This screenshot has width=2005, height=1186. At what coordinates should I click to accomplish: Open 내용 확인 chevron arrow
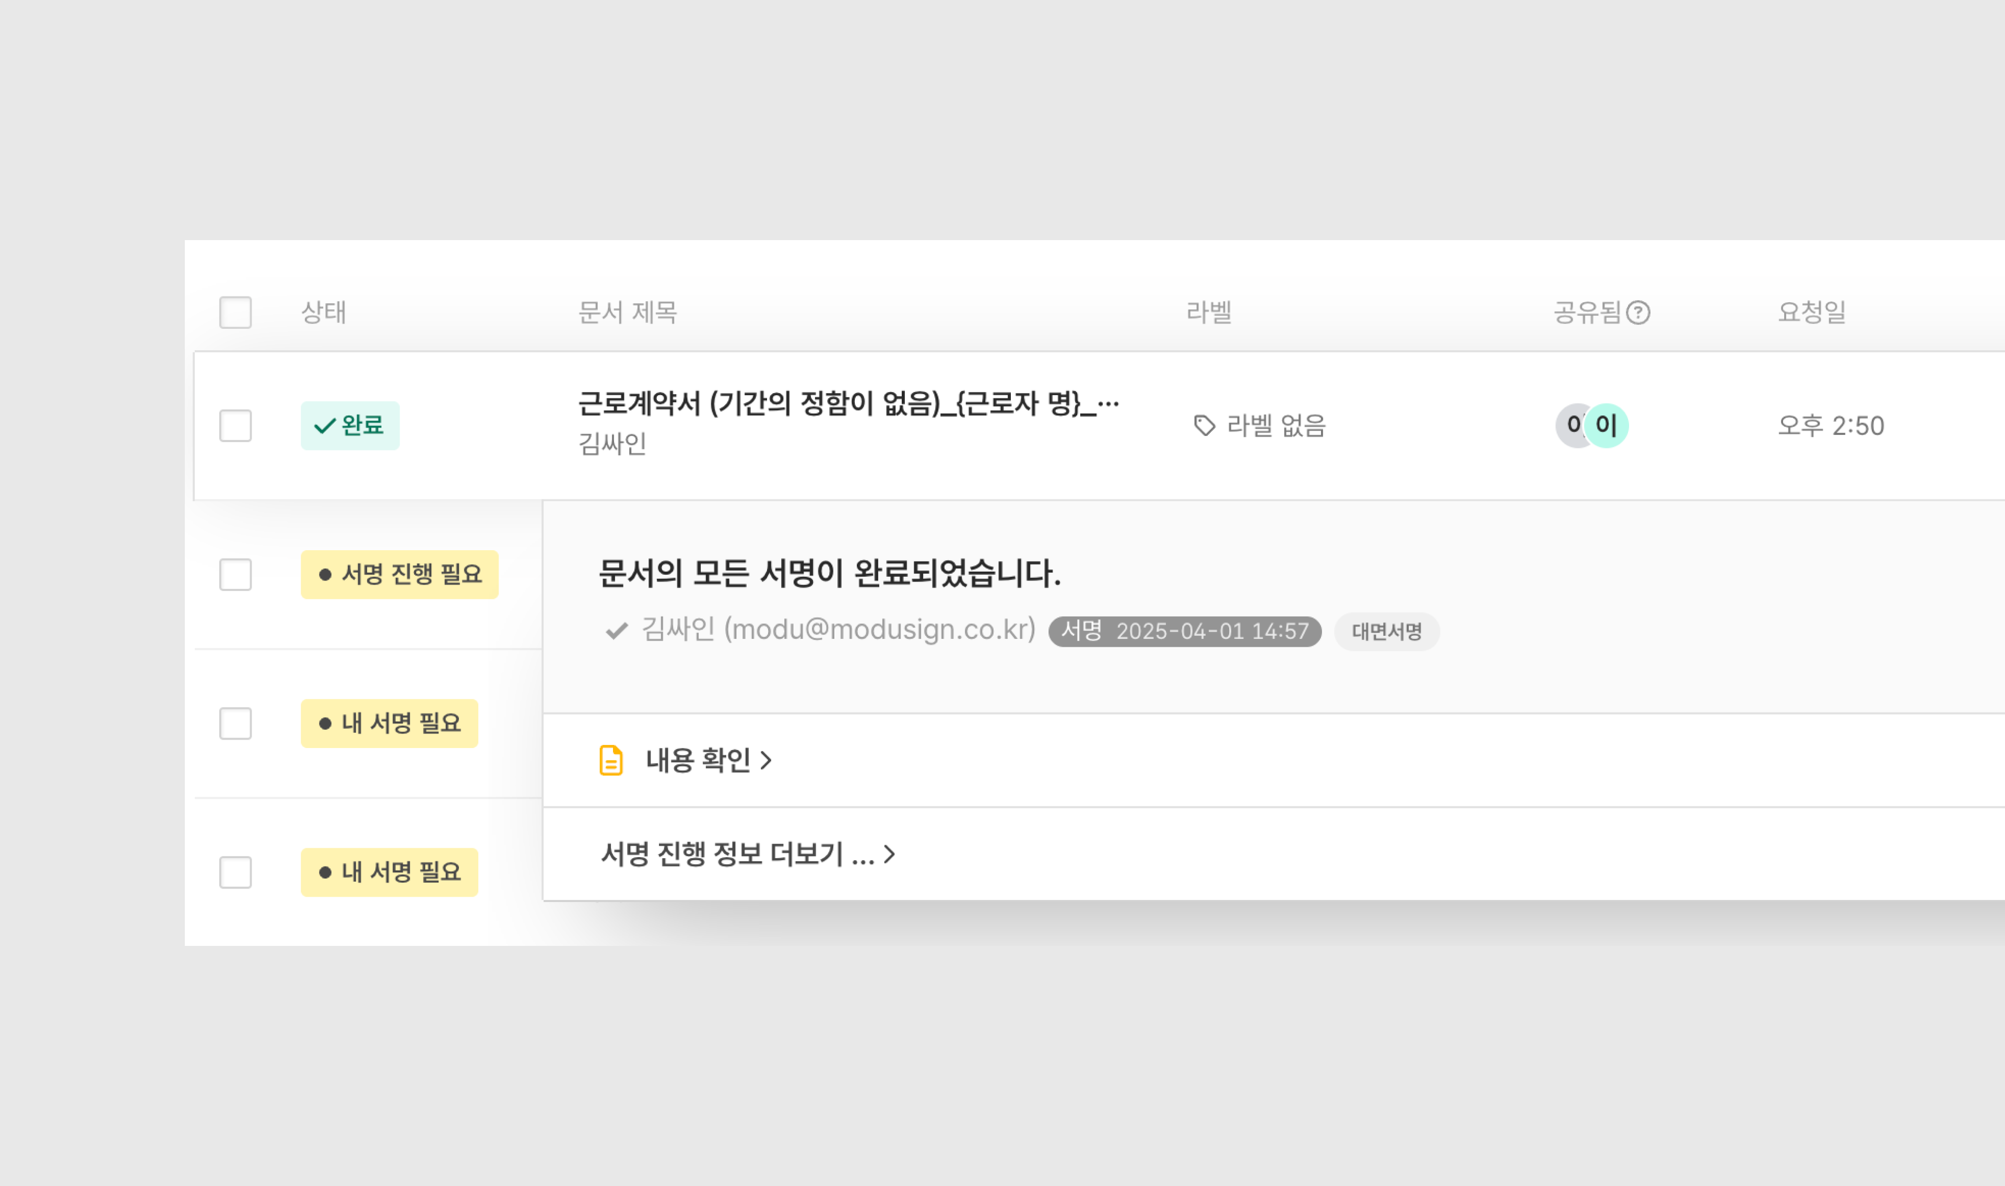pyautogui.click(x=766, y=760)
